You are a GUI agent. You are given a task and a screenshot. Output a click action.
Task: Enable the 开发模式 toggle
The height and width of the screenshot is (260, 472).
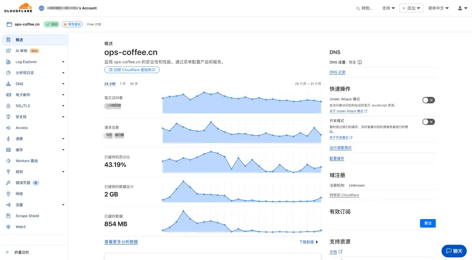click(x=428, y=122)
